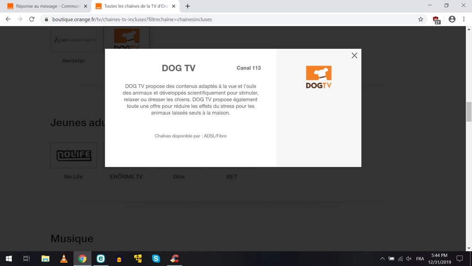Open the red shield extension icon

tap(436, 19)
